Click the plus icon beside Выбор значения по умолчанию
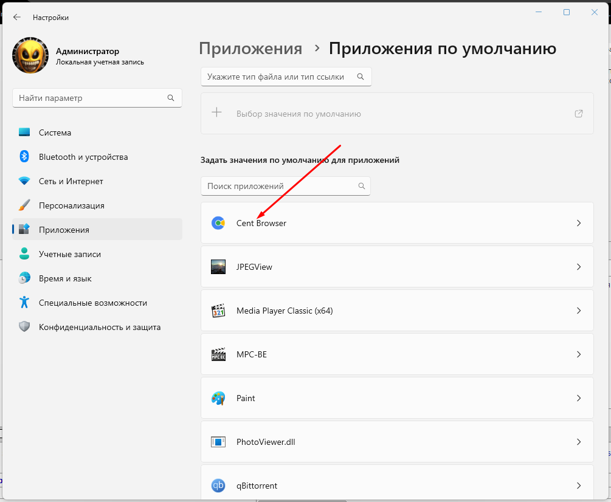Viewport: 611px width, 502px height. pos(216,113)
